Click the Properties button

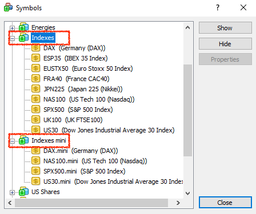(x=225, y=59)
